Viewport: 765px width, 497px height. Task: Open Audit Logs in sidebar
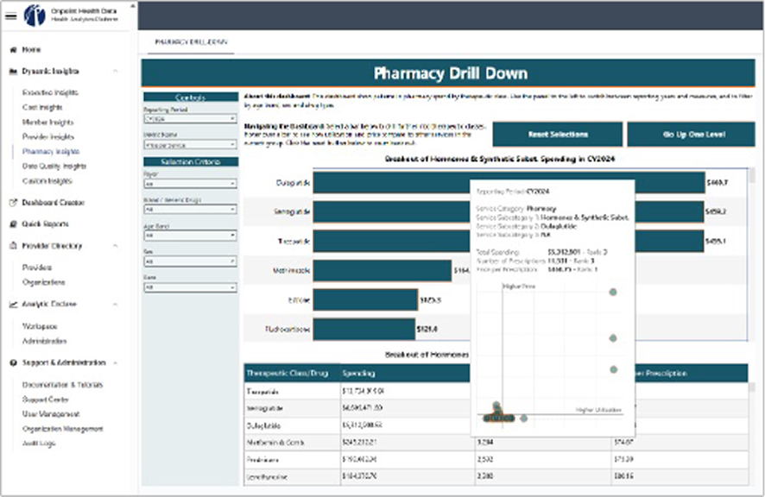[41, 444]
